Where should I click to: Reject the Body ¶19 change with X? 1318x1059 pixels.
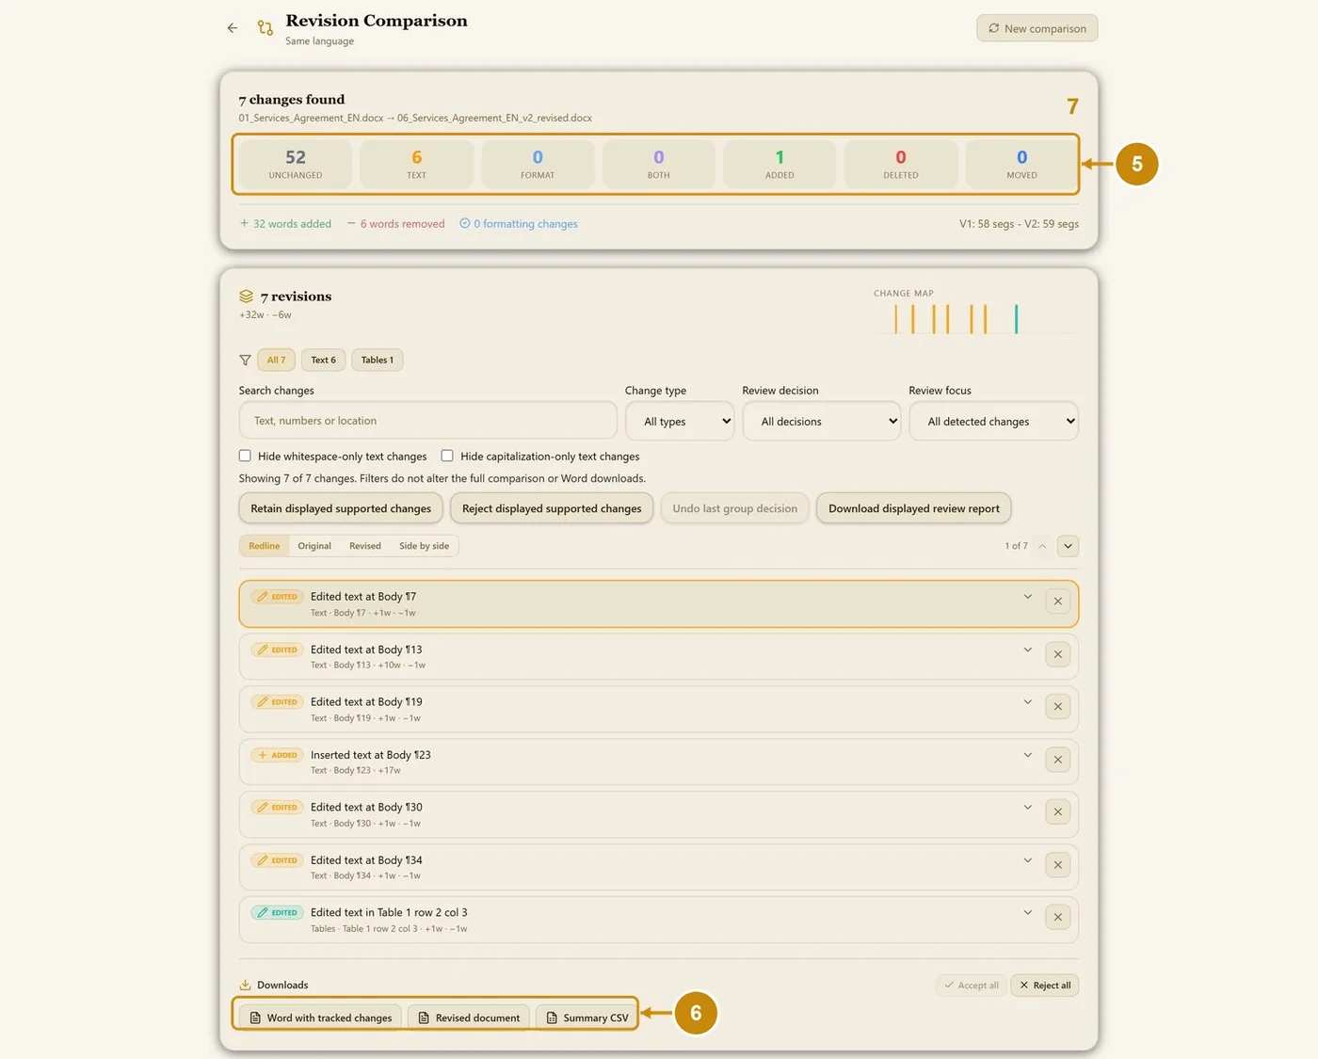[x=1058, y=707]
